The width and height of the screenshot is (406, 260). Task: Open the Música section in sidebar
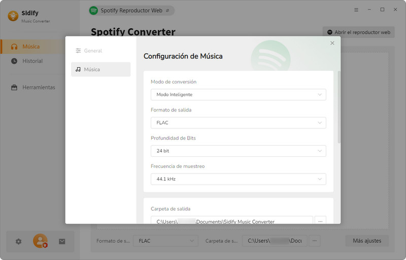[x=33, y=47]
